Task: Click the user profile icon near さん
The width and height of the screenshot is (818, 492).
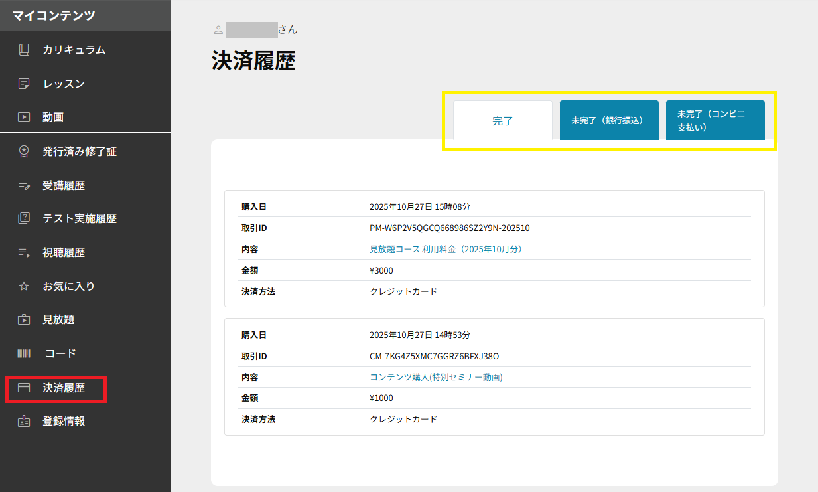Action: 218,30
